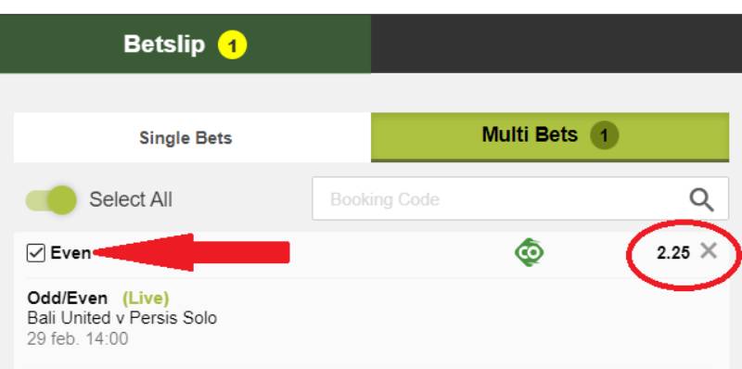This screenshot has width=742, height=369.
Task: Focus the Booking Code input field
Action: [x=520, y=198]
